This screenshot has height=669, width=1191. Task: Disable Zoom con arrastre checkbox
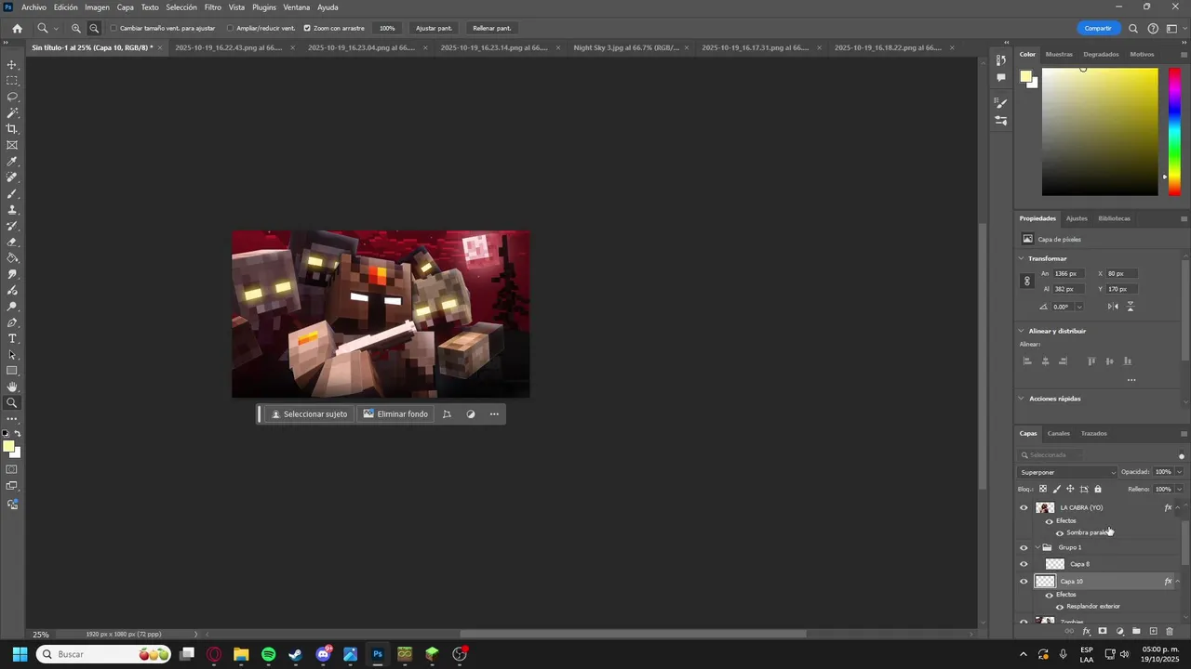307,28
